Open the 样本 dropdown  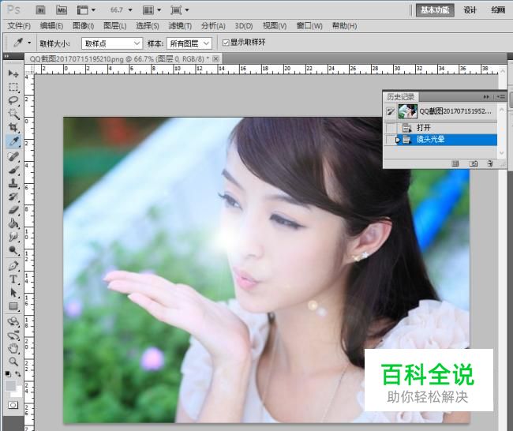189,43
